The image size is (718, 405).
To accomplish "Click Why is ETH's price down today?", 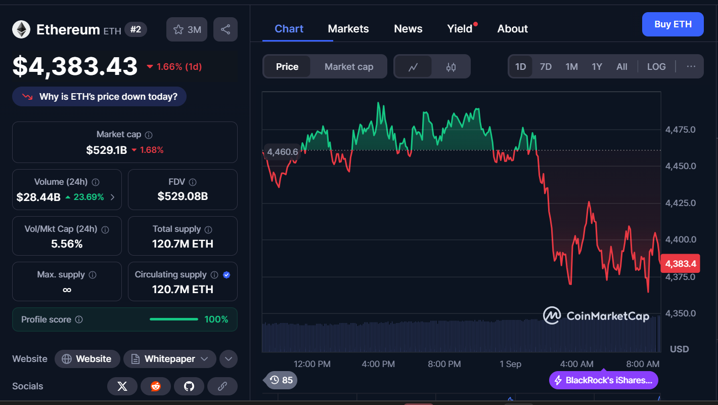I will [100, 96].
